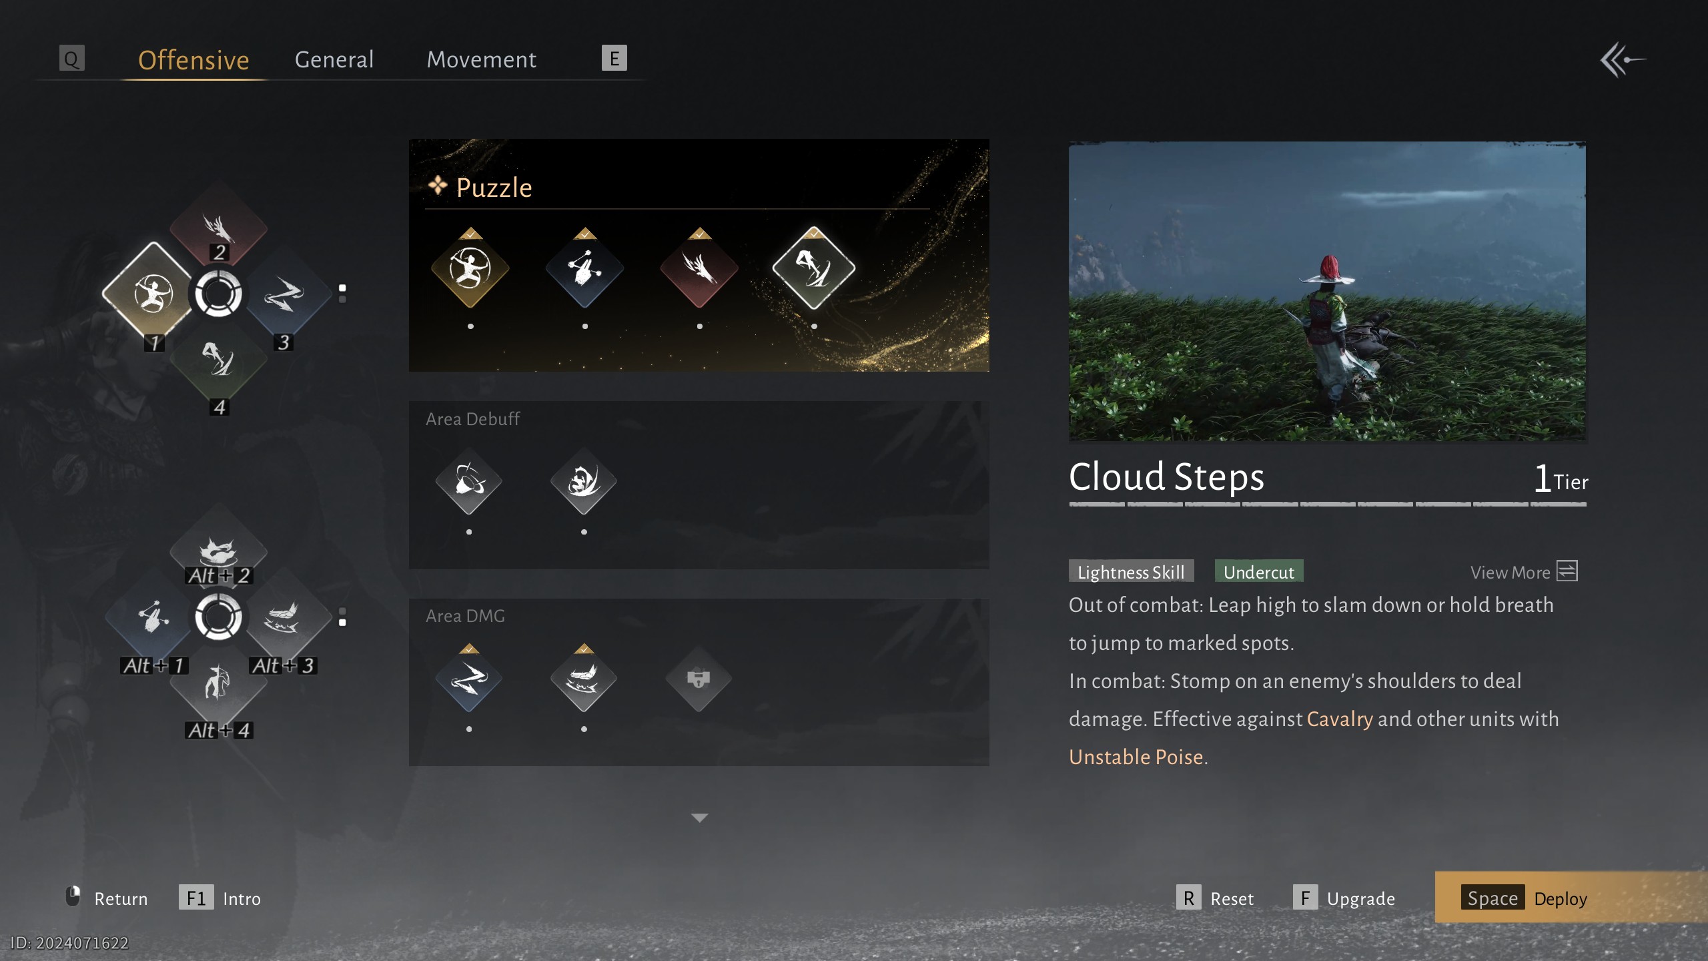Switch to the Movement tab

pyautogui.click(x=481, y=59)
